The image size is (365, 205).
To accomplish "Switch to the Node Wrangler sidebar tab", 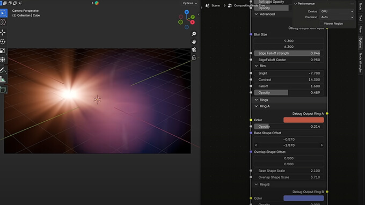I will click(x=360, y=63).
